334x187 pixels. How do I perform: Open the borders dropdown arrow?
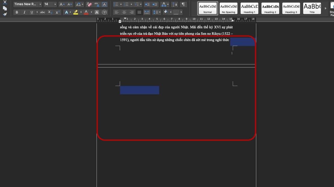(181, 12)
